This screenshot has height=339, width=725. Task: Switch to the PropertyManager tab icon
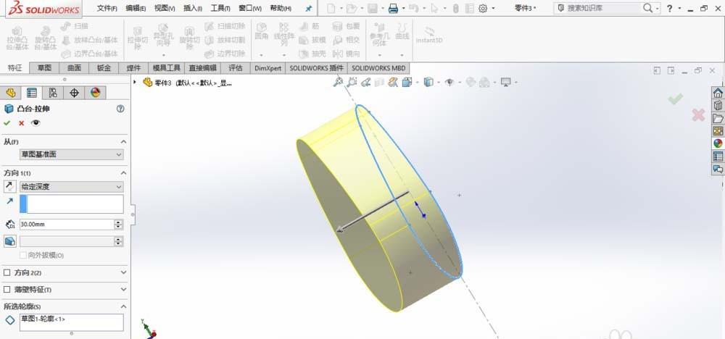coord(31,93)
